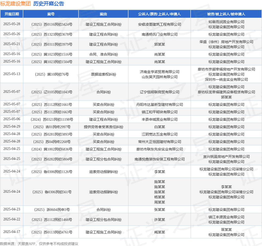
Task: Click plaintiff 镇江和平砌块有限公司
Action: click(160, 112)
